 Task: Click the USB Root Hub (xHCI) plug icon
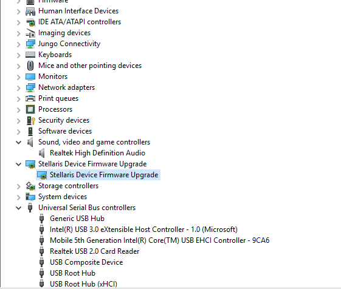pos(41,284)
